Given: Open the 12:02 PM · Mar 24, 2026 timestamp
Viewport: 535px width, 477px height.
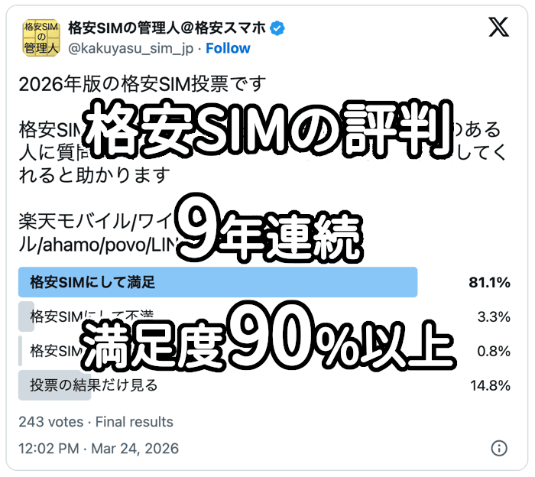Looking at the screenshot, I should (98, 448).
